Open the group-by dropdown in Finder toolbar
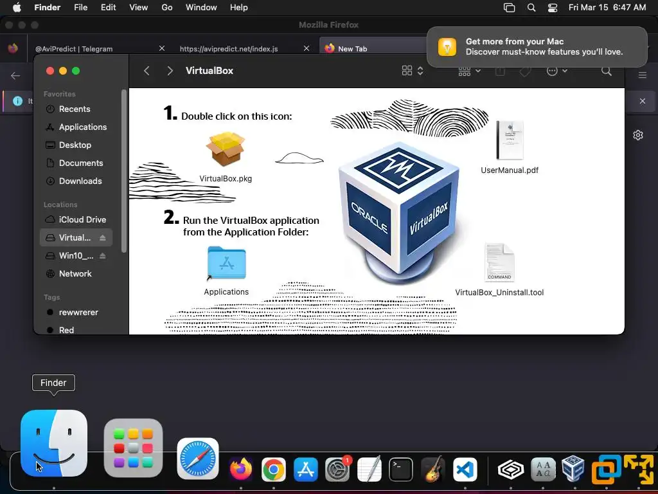Screen dimensions: 658x494 point(469,71)
